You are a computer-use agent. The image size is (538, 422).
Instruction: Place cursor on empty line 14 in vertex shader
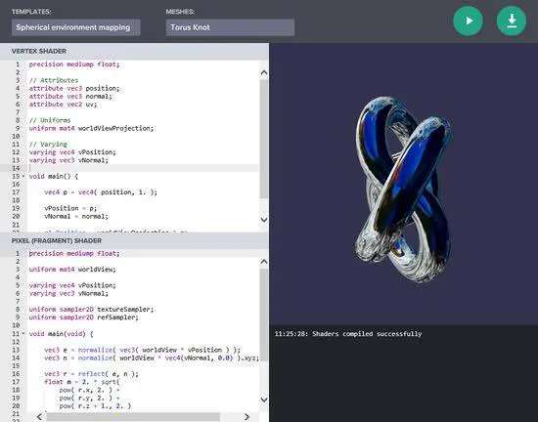tap(144, 168)
